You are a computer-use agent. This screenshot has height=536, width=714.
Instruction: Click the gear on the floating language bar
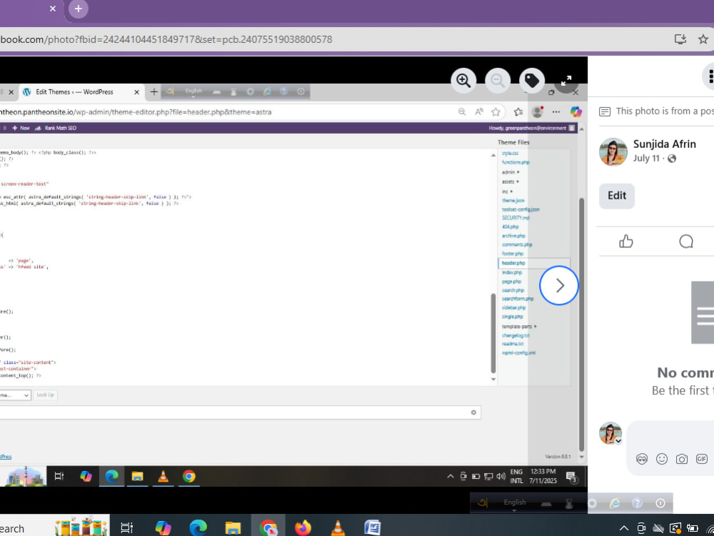click(x=592, y=503)
